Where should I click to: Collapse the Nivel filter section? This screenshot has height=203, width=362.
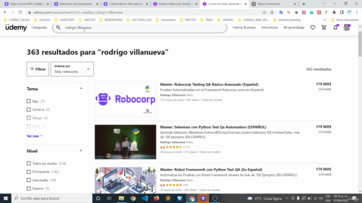(81, 151)
